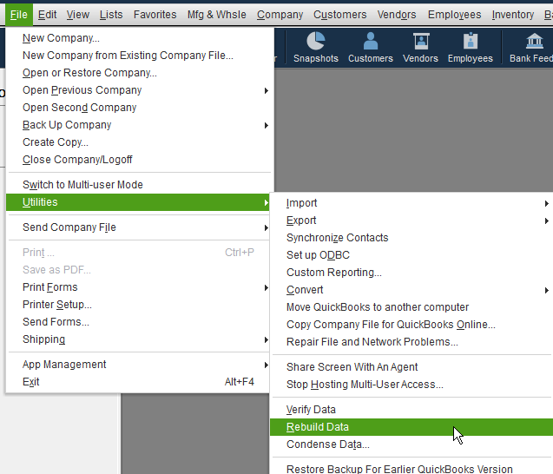Select Open or Restore Company...
The height and width of the screenshot is (474, 553).
coord(138,73)
